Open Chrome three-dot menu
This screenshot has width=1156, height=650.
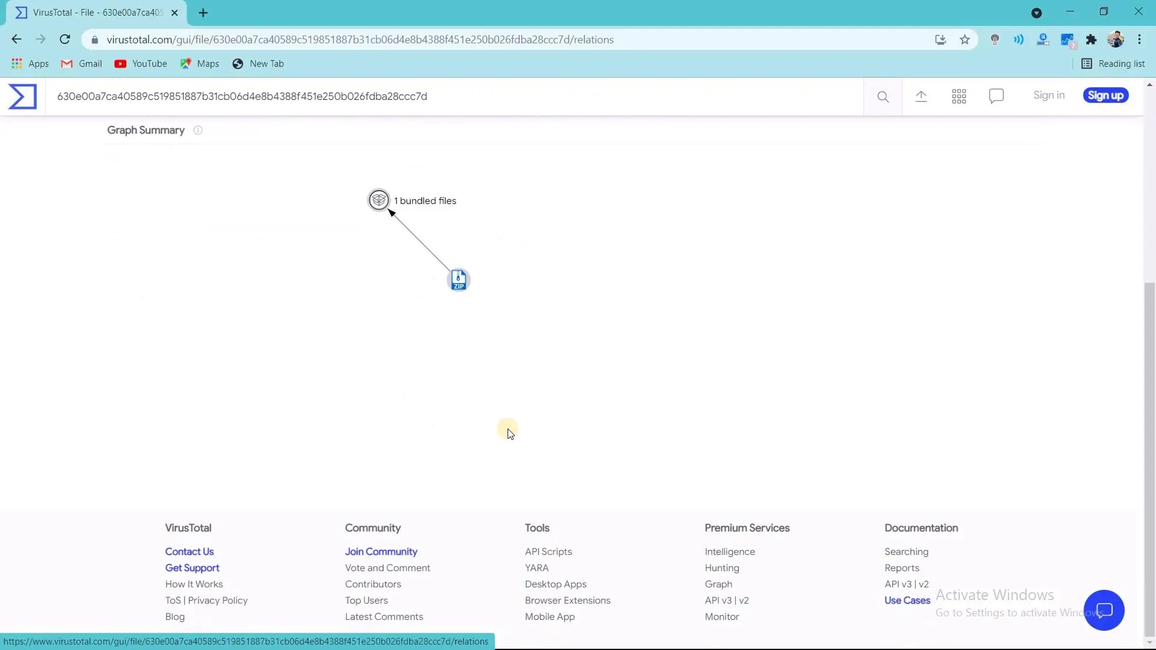[1140, 40]
